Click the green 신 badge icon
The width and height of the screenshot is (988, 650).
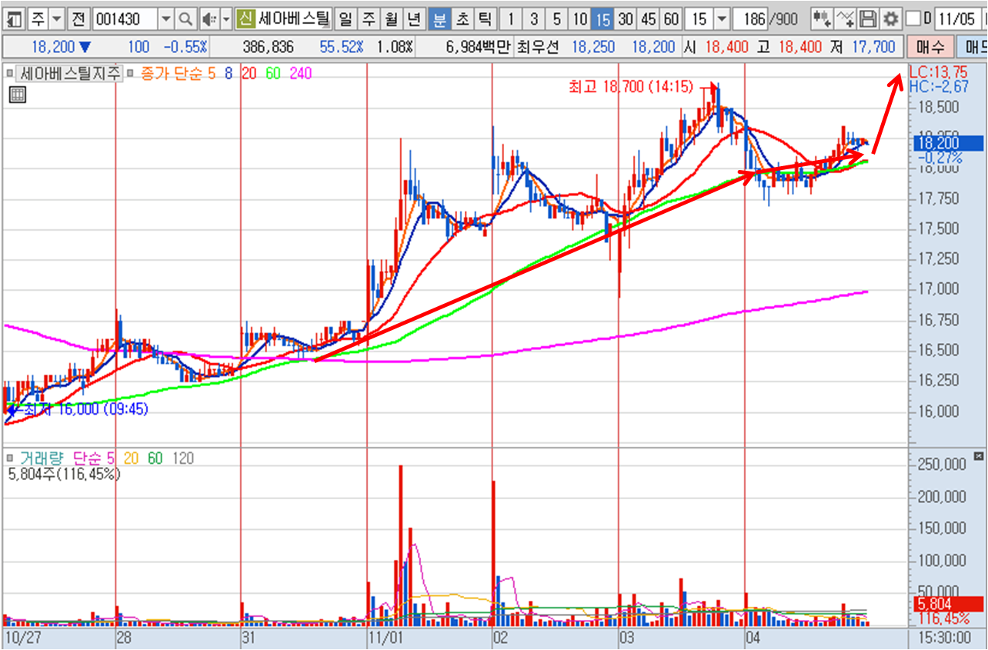245,18
